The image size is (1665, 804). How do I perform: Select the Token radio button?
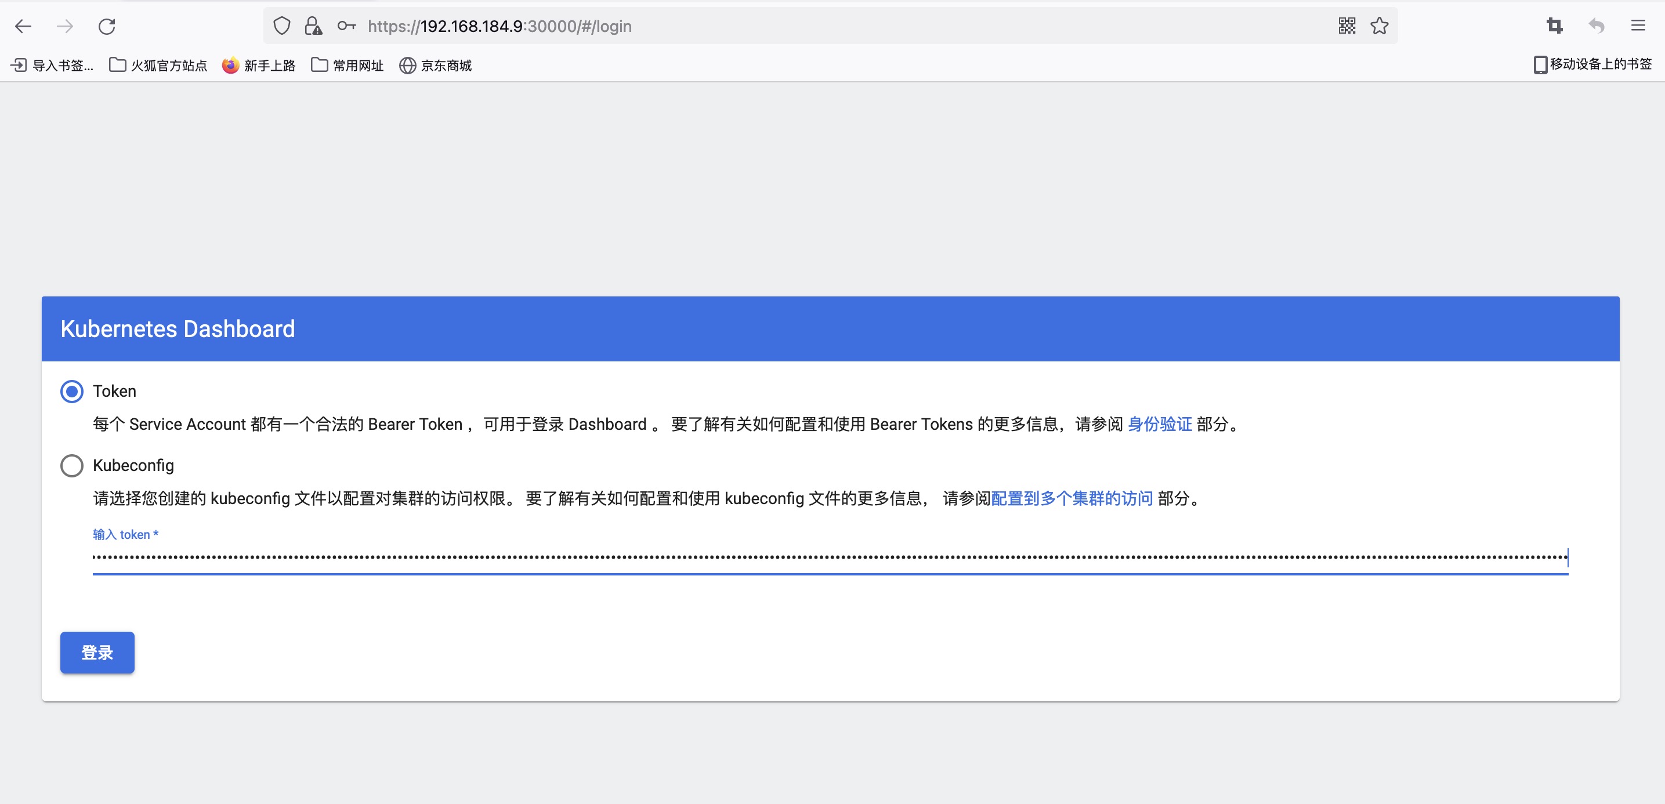[72, 391]
